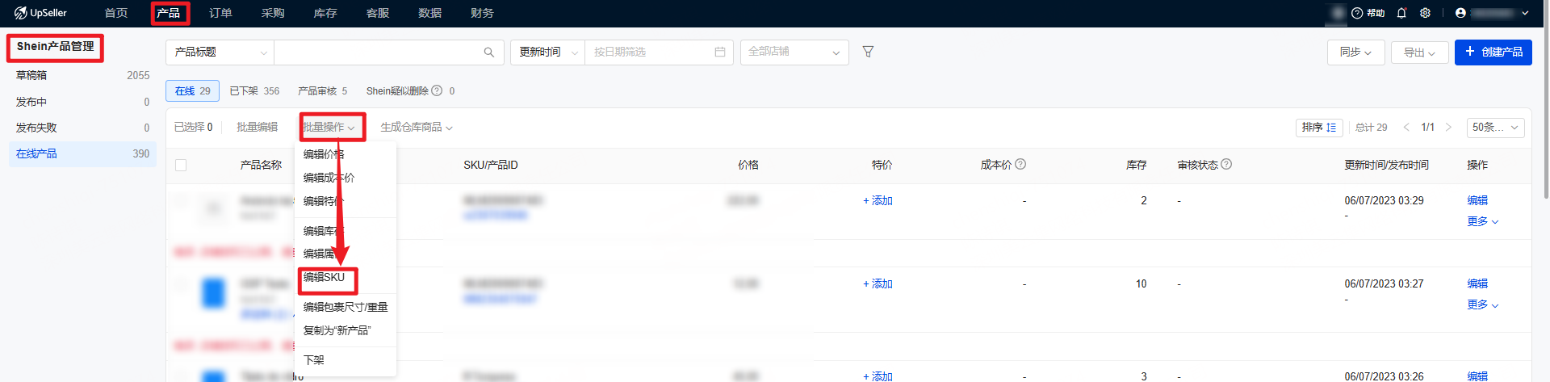This screenshot has width=1550, height=382.
Task: Click the user account avatar icon
Action: pyautogui.click(x=1460, y=13)
